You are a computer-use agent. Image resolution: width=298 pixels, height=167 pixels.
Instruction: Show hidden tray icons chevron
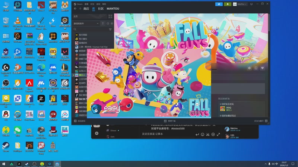point(266,164)
